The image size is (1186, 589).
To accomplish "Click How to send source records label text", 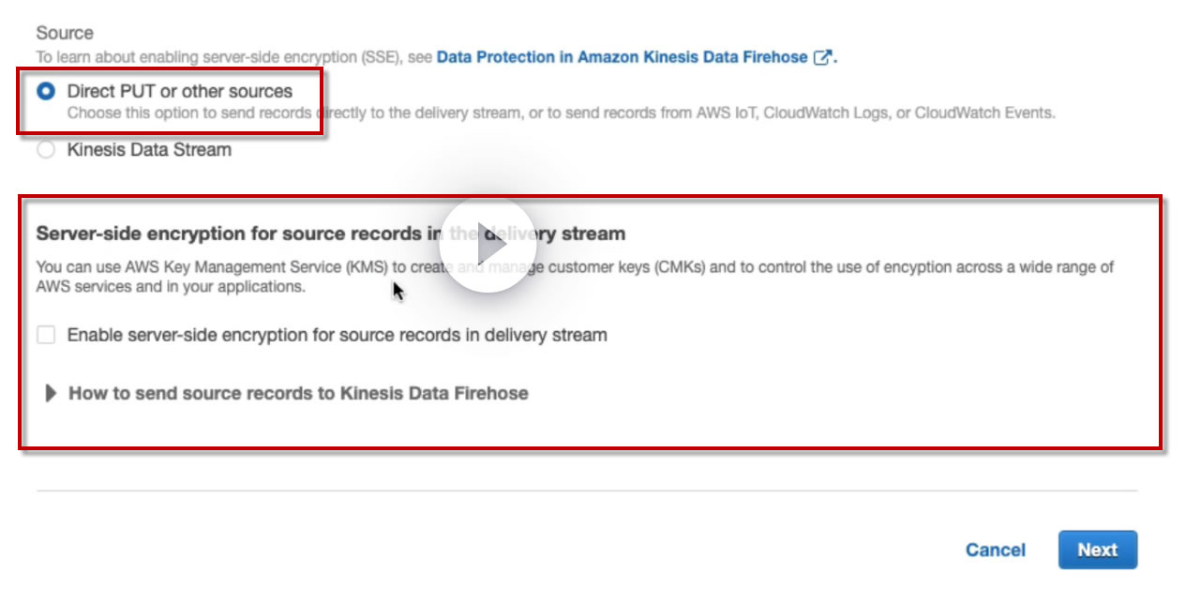I will (298, 394).
